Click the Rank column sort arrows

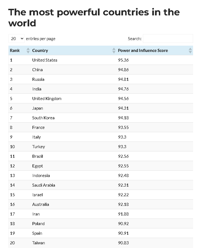click(x=28, y=51)
